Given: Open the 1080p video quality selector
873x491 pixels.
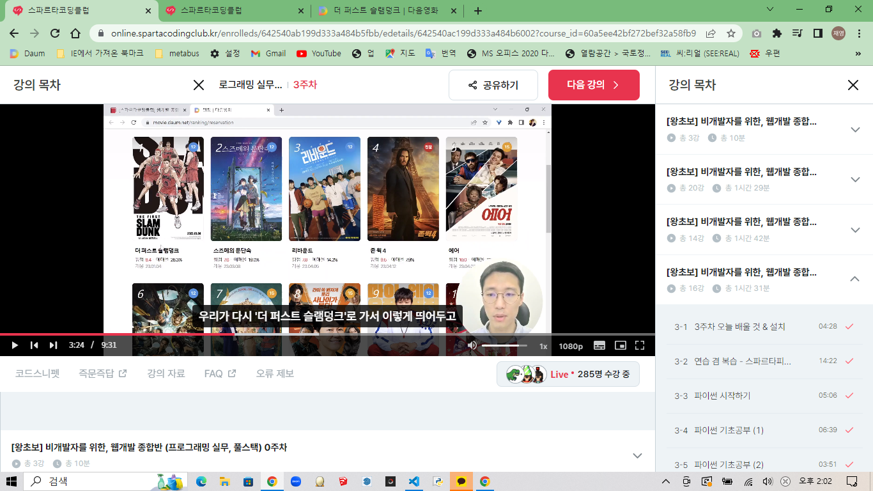Looking at the screenshot, I should tap(571, 346).
